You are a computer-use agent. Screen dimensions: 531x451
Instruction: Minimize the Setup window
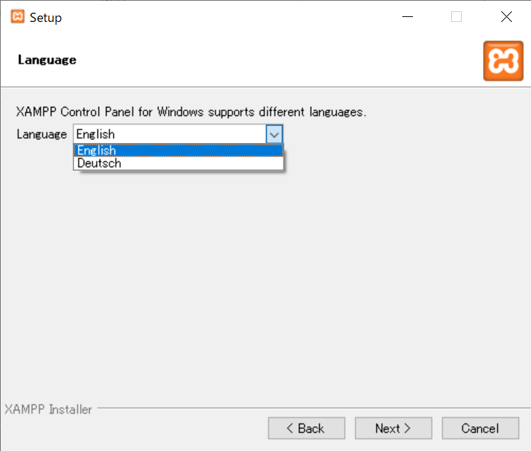point(407,16)
